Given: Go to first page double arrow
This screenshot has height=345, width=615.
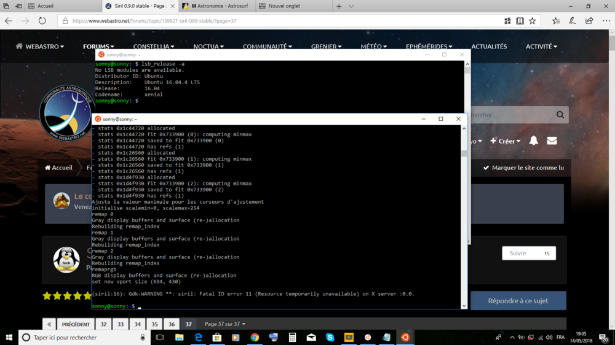Looking at the screenshot, I should click(49, 324).
